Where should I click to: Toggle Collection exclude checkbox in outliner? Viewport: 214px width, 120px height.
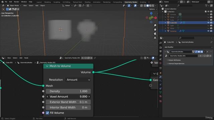[206, 12]
